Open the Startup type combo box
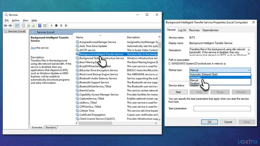This screenshot has width=260, height=146. (x=220, y=70)
